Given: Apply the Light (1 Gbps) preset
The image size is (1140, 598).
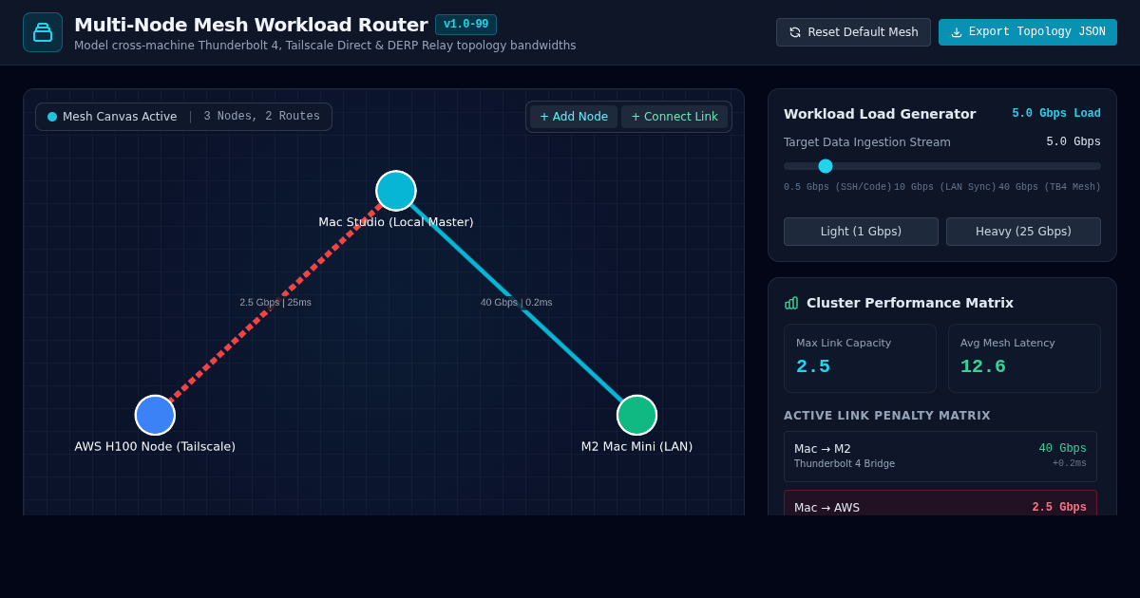Looking at the screenshot, I should click(861, 232).
